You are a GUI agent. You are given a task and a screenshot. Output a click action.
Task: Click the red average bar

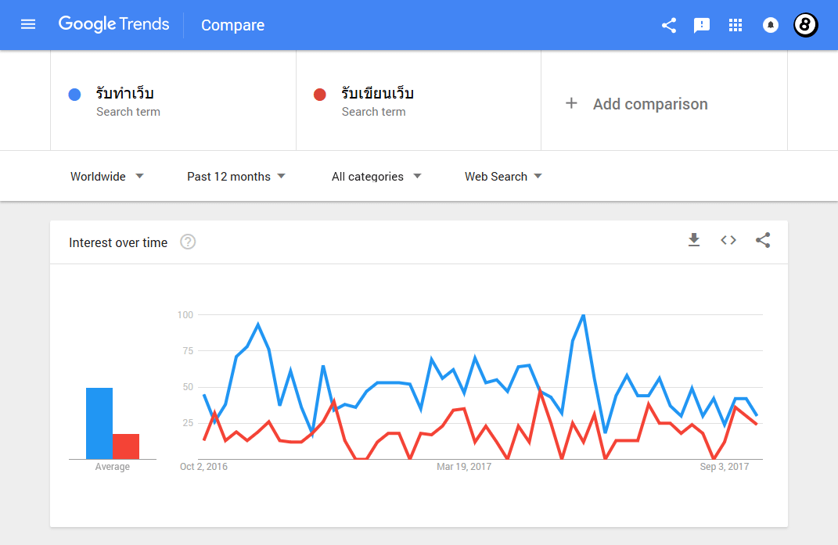point(126,446)
